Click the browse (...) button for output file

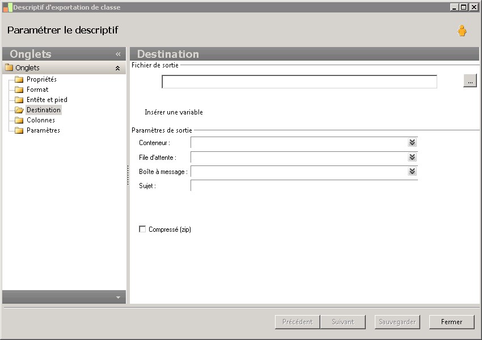[470, 81]
